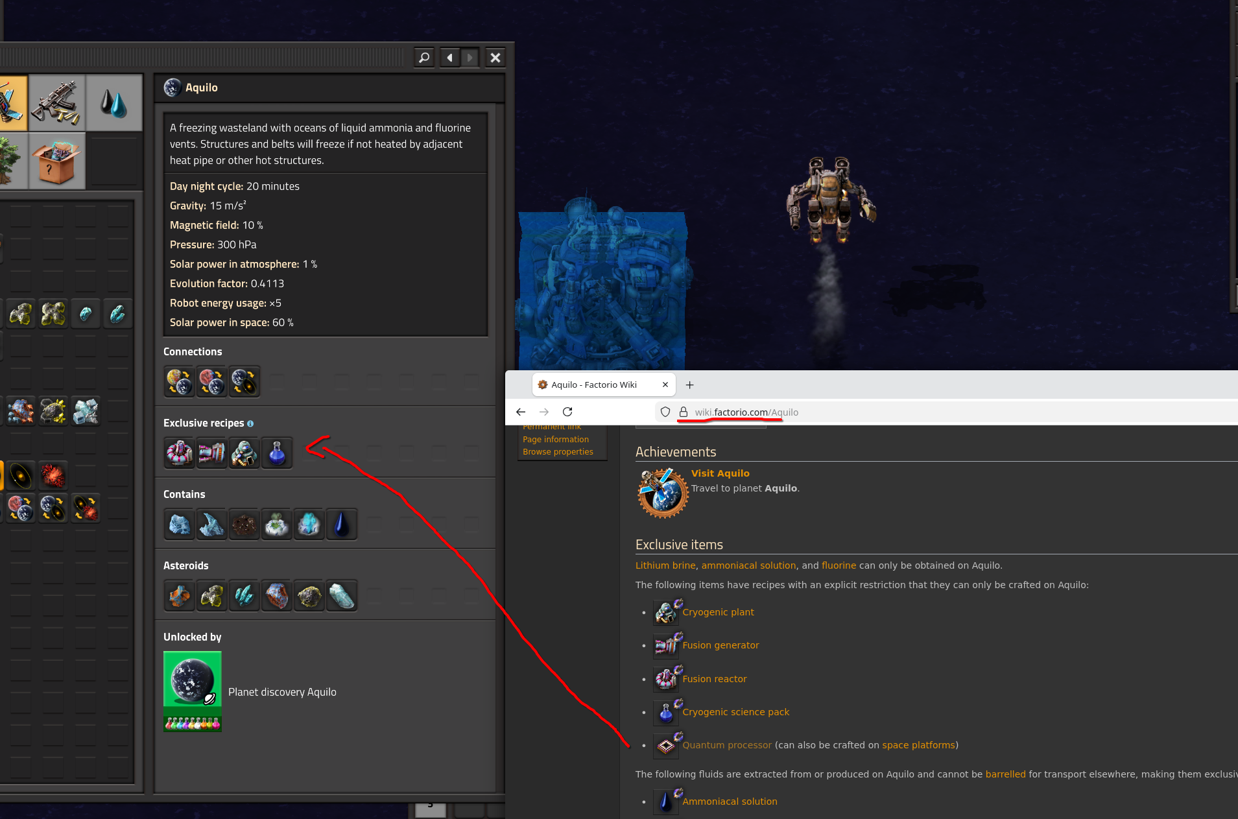This screenshot has width=1238, height=819.
Task: Click the Cryogenic science pack link
Action: click(735, 711)
